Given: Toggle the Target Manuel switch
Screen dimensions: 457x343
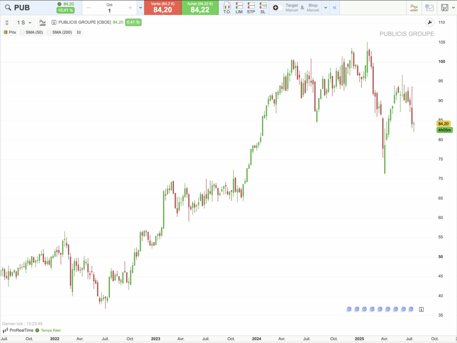Looking at the screenshot, I should coord(278,8).
